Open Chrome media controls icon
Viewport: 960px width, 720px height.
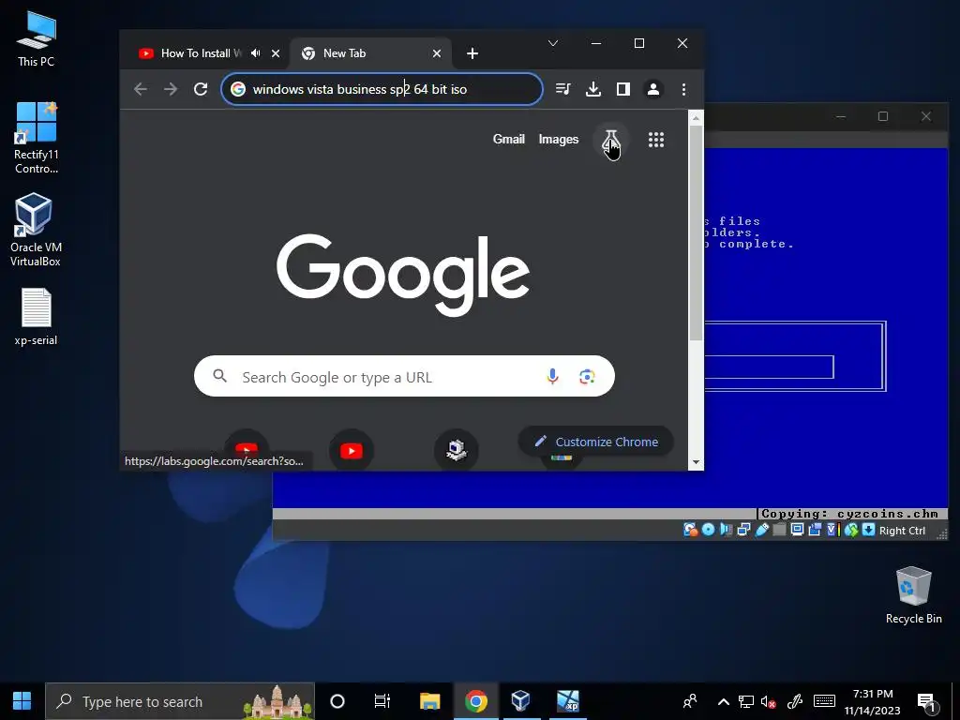[x=562, y=89]
